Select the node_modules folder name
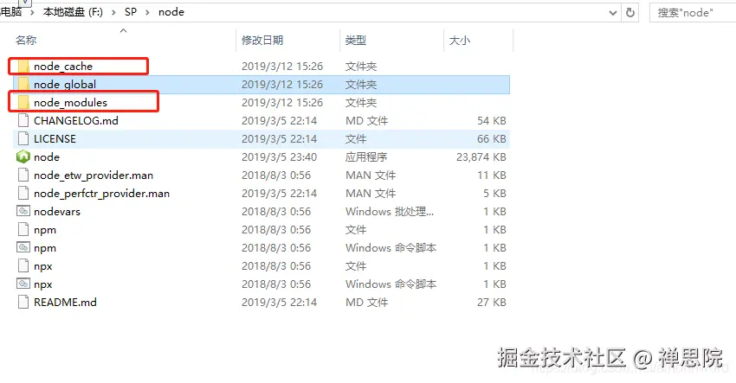Image resolution: width=736 pixels, height=383 pixels. [x=70, y=103]
